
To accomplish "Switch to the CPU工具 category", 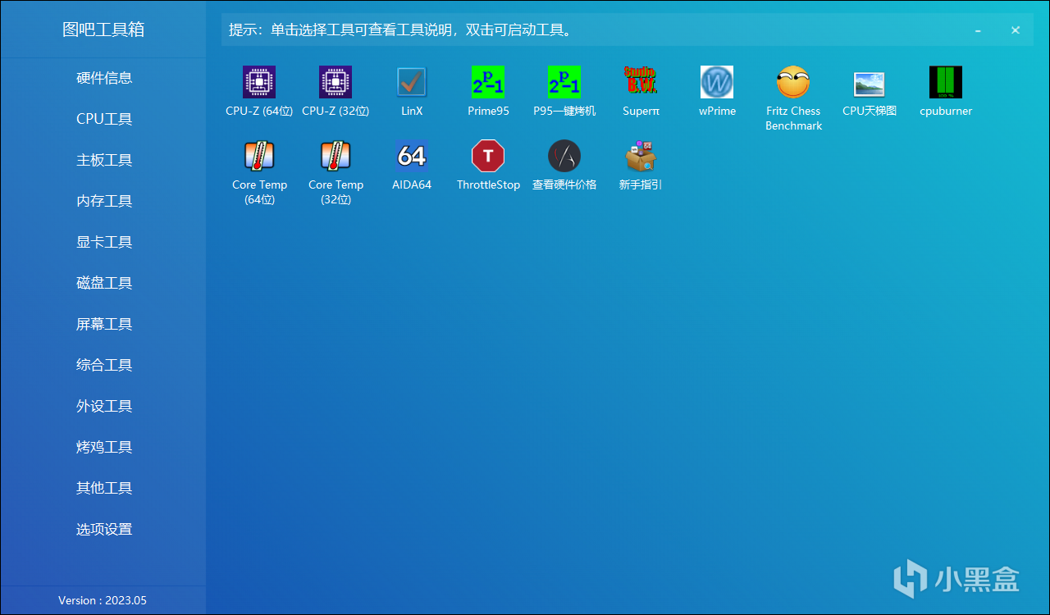I will pyautogui.click(x=103, y=119).
